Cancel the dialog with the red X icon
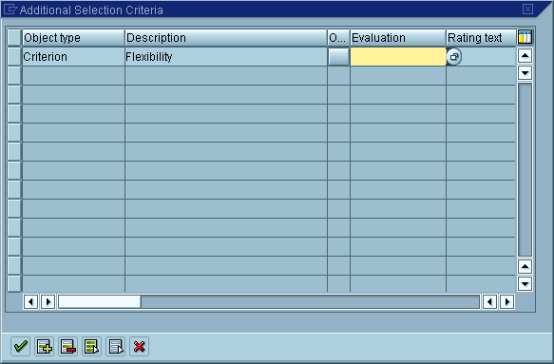Viewport: 554px width, 364px height. [139, 346]
